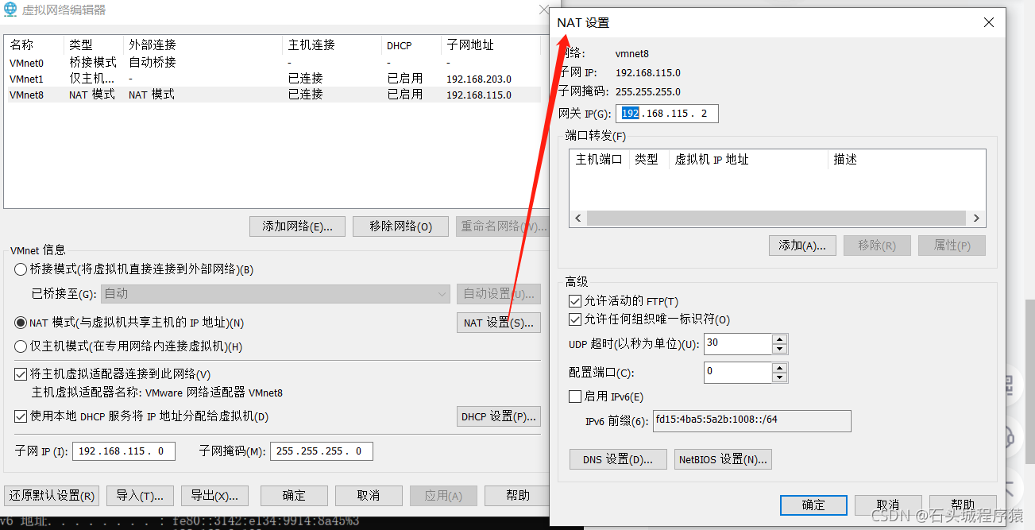Click the 导入(T)... button
Screen dimensions: 1035x530
click(x=139, y=495)
